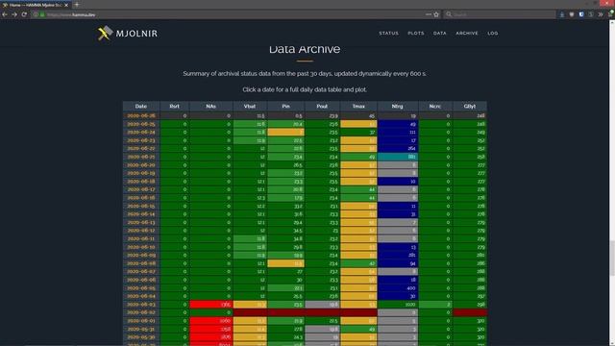This screenshot has height=346, width=615.
Task: Select the HAMMA Mjolnir browser tab
Action: (36, 5)
